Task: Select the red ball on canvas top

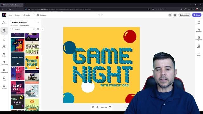Action: pos(130,37)
